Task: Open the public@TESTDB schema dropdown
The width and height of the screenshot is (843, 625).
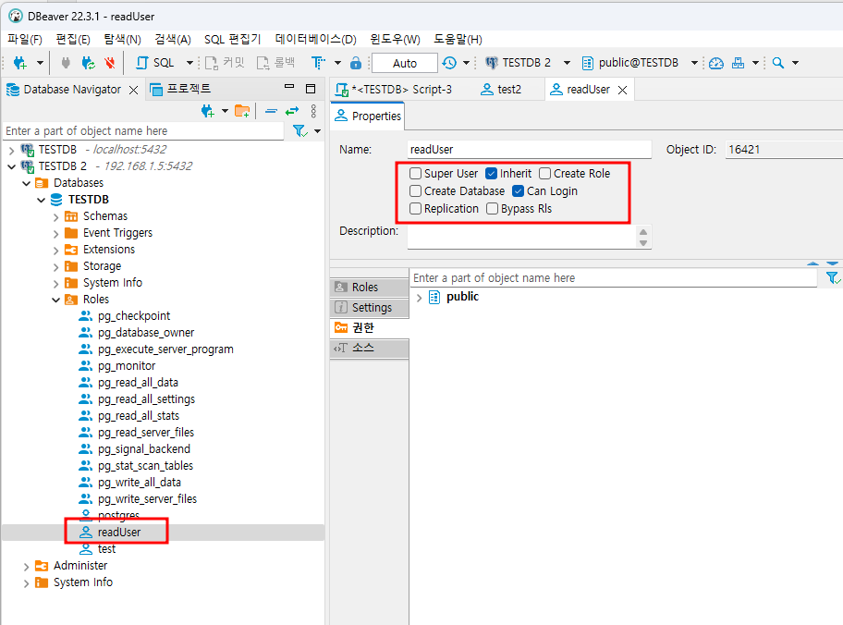Action: [x=694, y=63]
